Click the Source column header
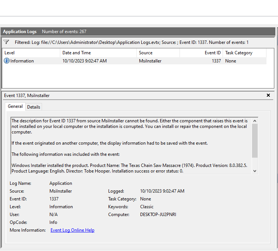 coord(158,53)
